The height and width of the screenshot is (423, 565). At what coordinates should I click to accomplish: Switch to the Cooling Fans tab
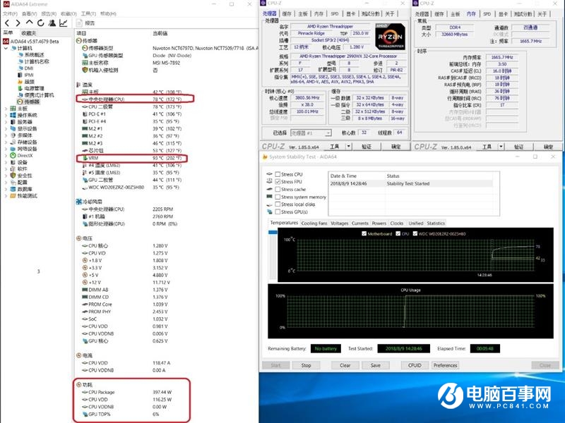pyautogui.click(x=314, y=223)
